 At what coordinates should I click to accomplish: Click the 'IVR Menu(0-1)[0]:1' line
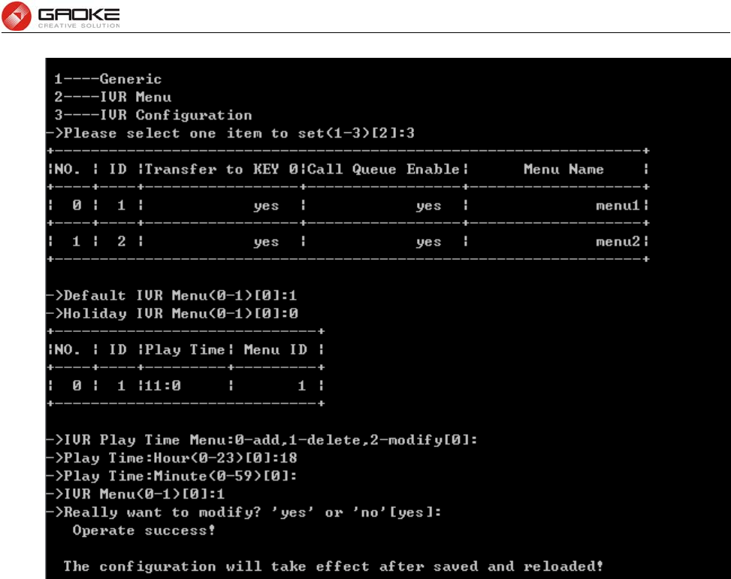click(x=136, y=494)
